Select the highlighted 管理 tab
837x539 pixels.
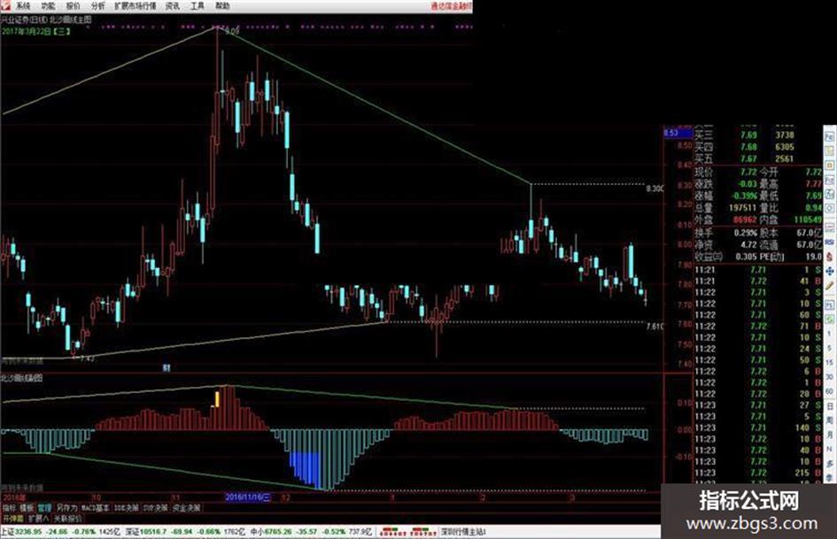click(44, 508)
